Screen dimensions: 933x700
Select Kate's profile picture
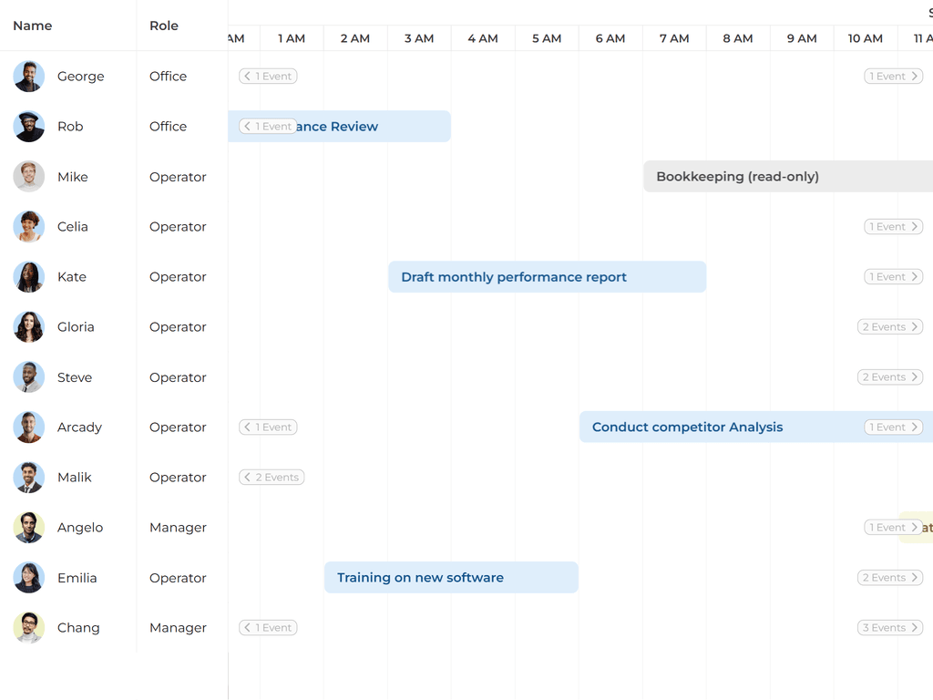tap(29, 277)
